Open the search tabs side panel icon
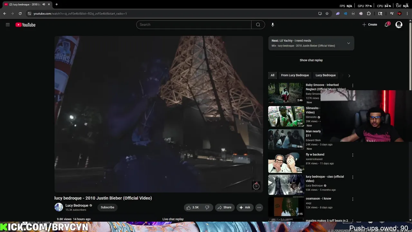 click(x=380, y=14)
